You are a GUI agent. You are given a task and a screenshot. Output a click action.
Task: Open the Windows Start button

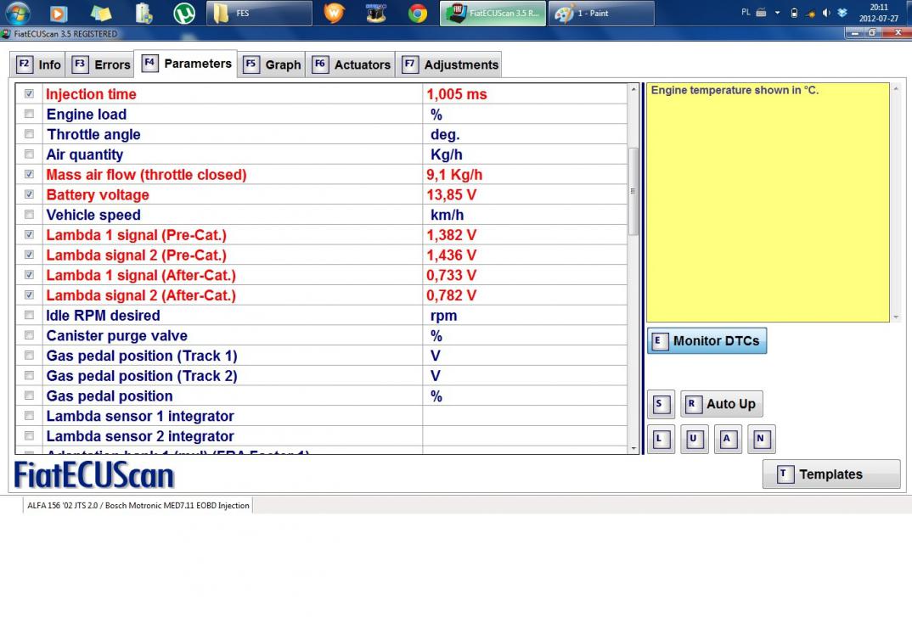click(x=17, y=12)
